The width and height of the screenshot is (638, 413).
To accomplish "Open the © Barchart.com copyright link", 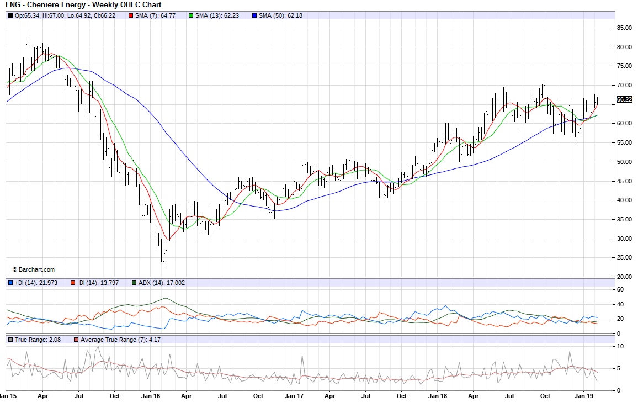I will pyautogui.click(x=33, y=269).
